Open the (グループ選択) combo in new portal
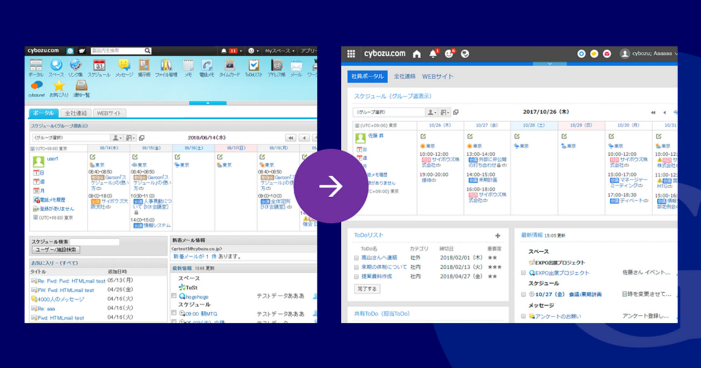This screenshot has width=701, height=368. click(389, 112)
